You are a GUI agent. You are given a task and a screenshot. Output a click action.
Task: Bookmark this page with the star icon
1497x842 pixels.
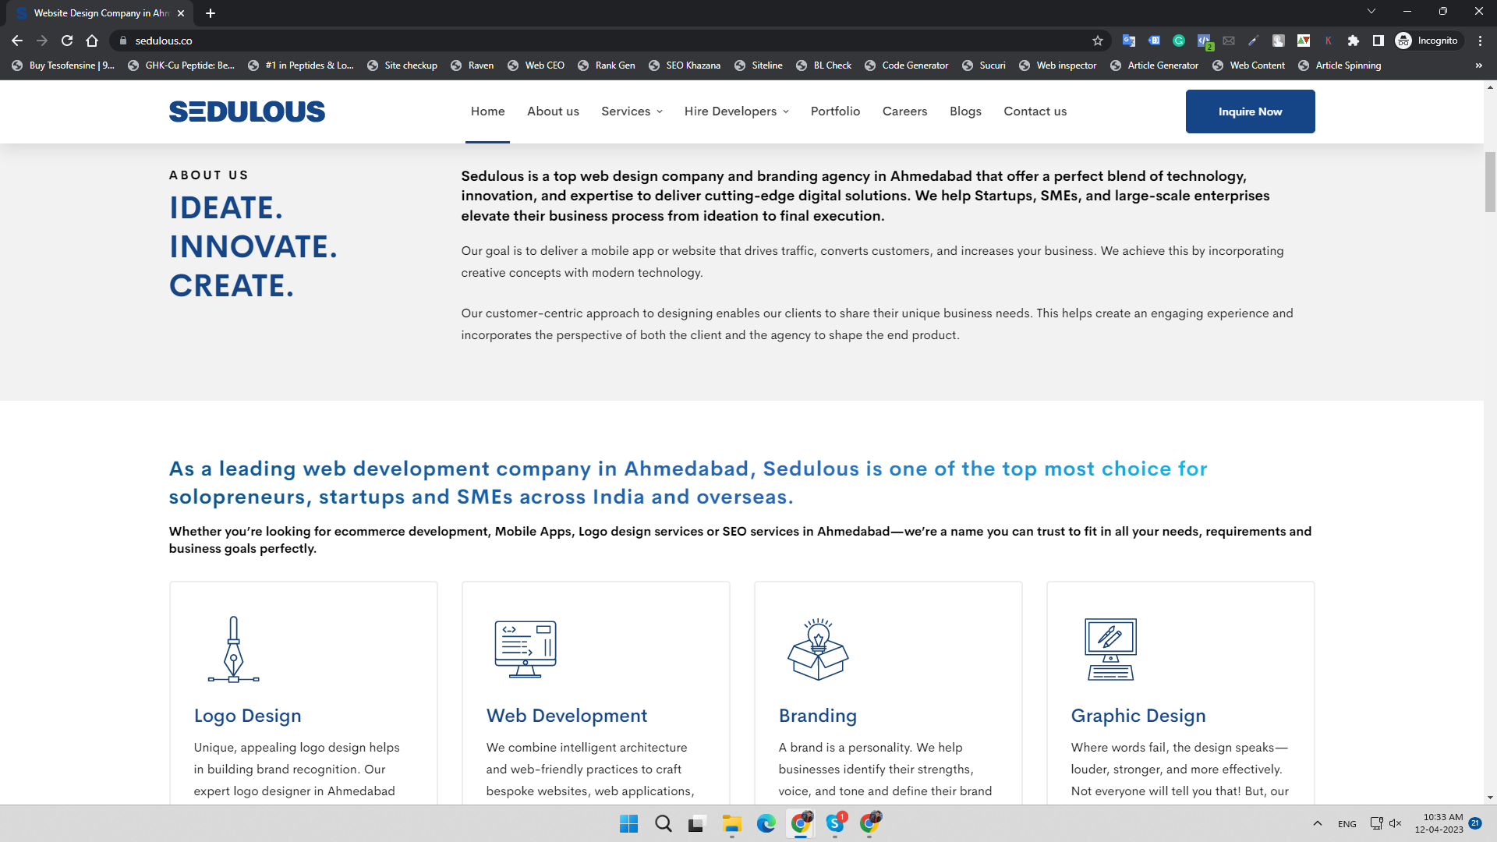click(1098, 41)
